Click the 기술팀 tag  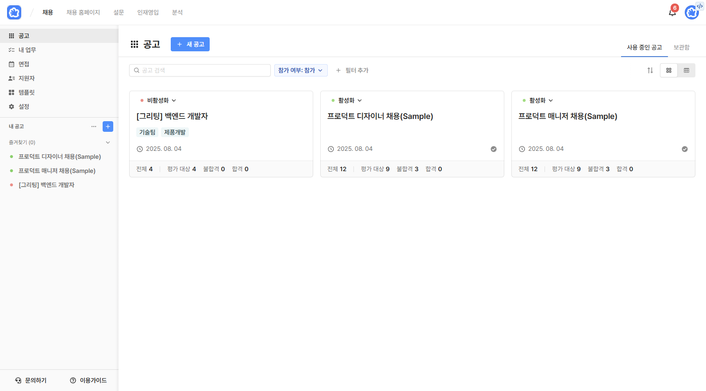click(x=147, y=132)
